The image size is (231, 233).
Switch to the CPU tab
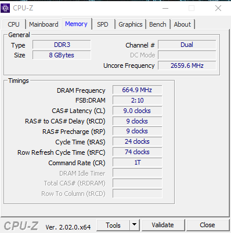[13, 24]
